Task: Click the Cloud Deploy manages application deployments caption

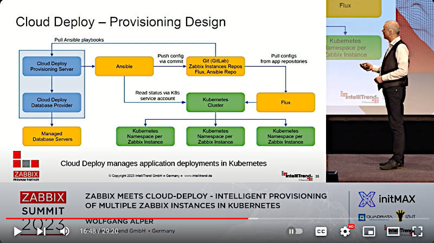Action: click(x=164, y=163)
